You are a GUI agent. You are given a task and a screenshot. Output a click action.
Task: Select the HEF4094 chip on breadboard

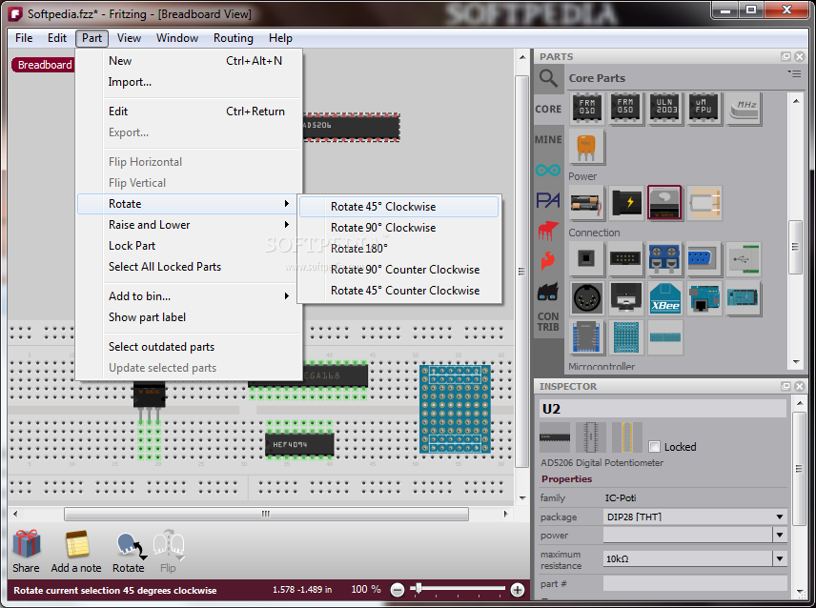(x=299, y=445)
